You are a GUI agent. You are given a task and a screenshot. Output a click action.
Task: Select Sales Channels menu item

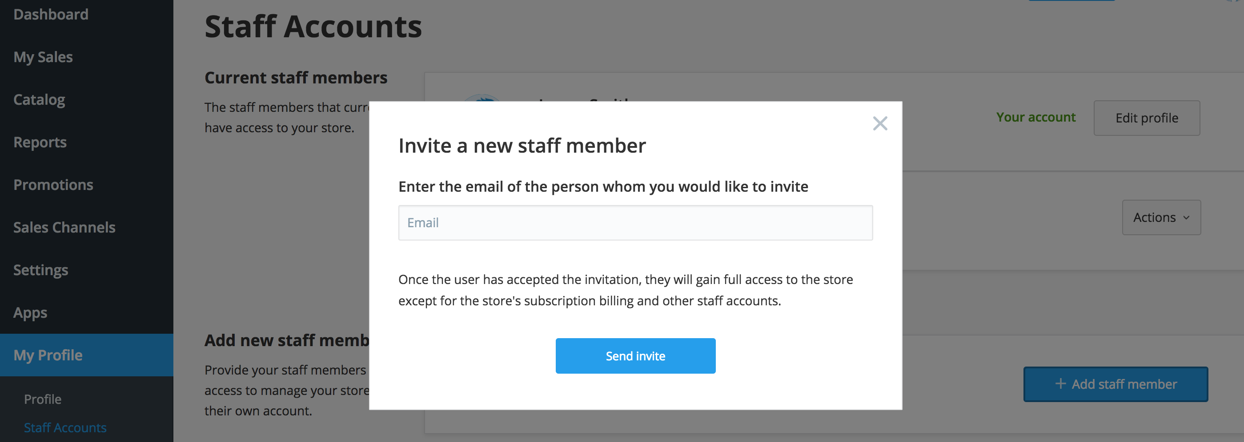pos(64,228)
